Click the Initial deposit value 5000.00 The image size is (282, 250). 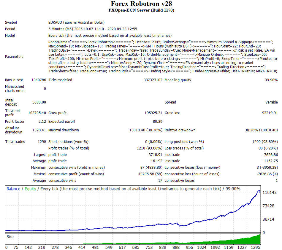(x=39, y=102)
